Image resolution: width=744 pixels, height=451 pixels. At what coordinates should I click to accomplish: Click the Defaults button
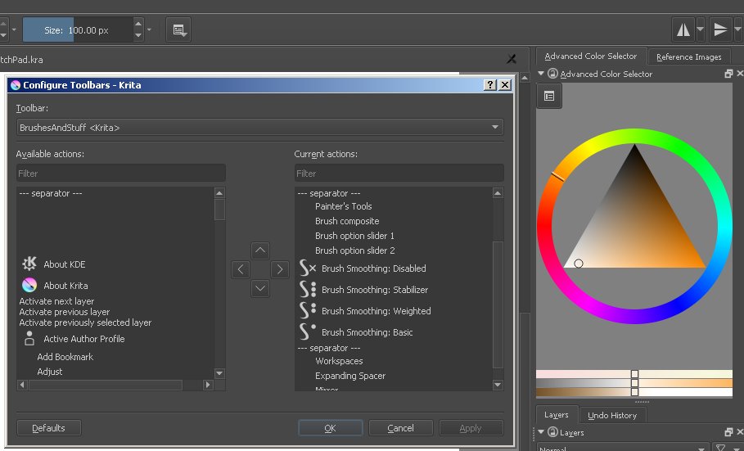tap(48, 428)
